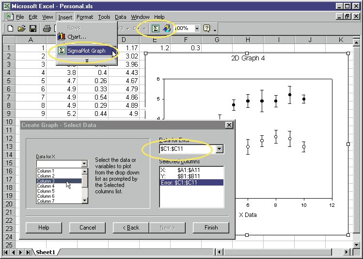Click the Save diskette icon
The image size is (363, 259).
(33, 29)
